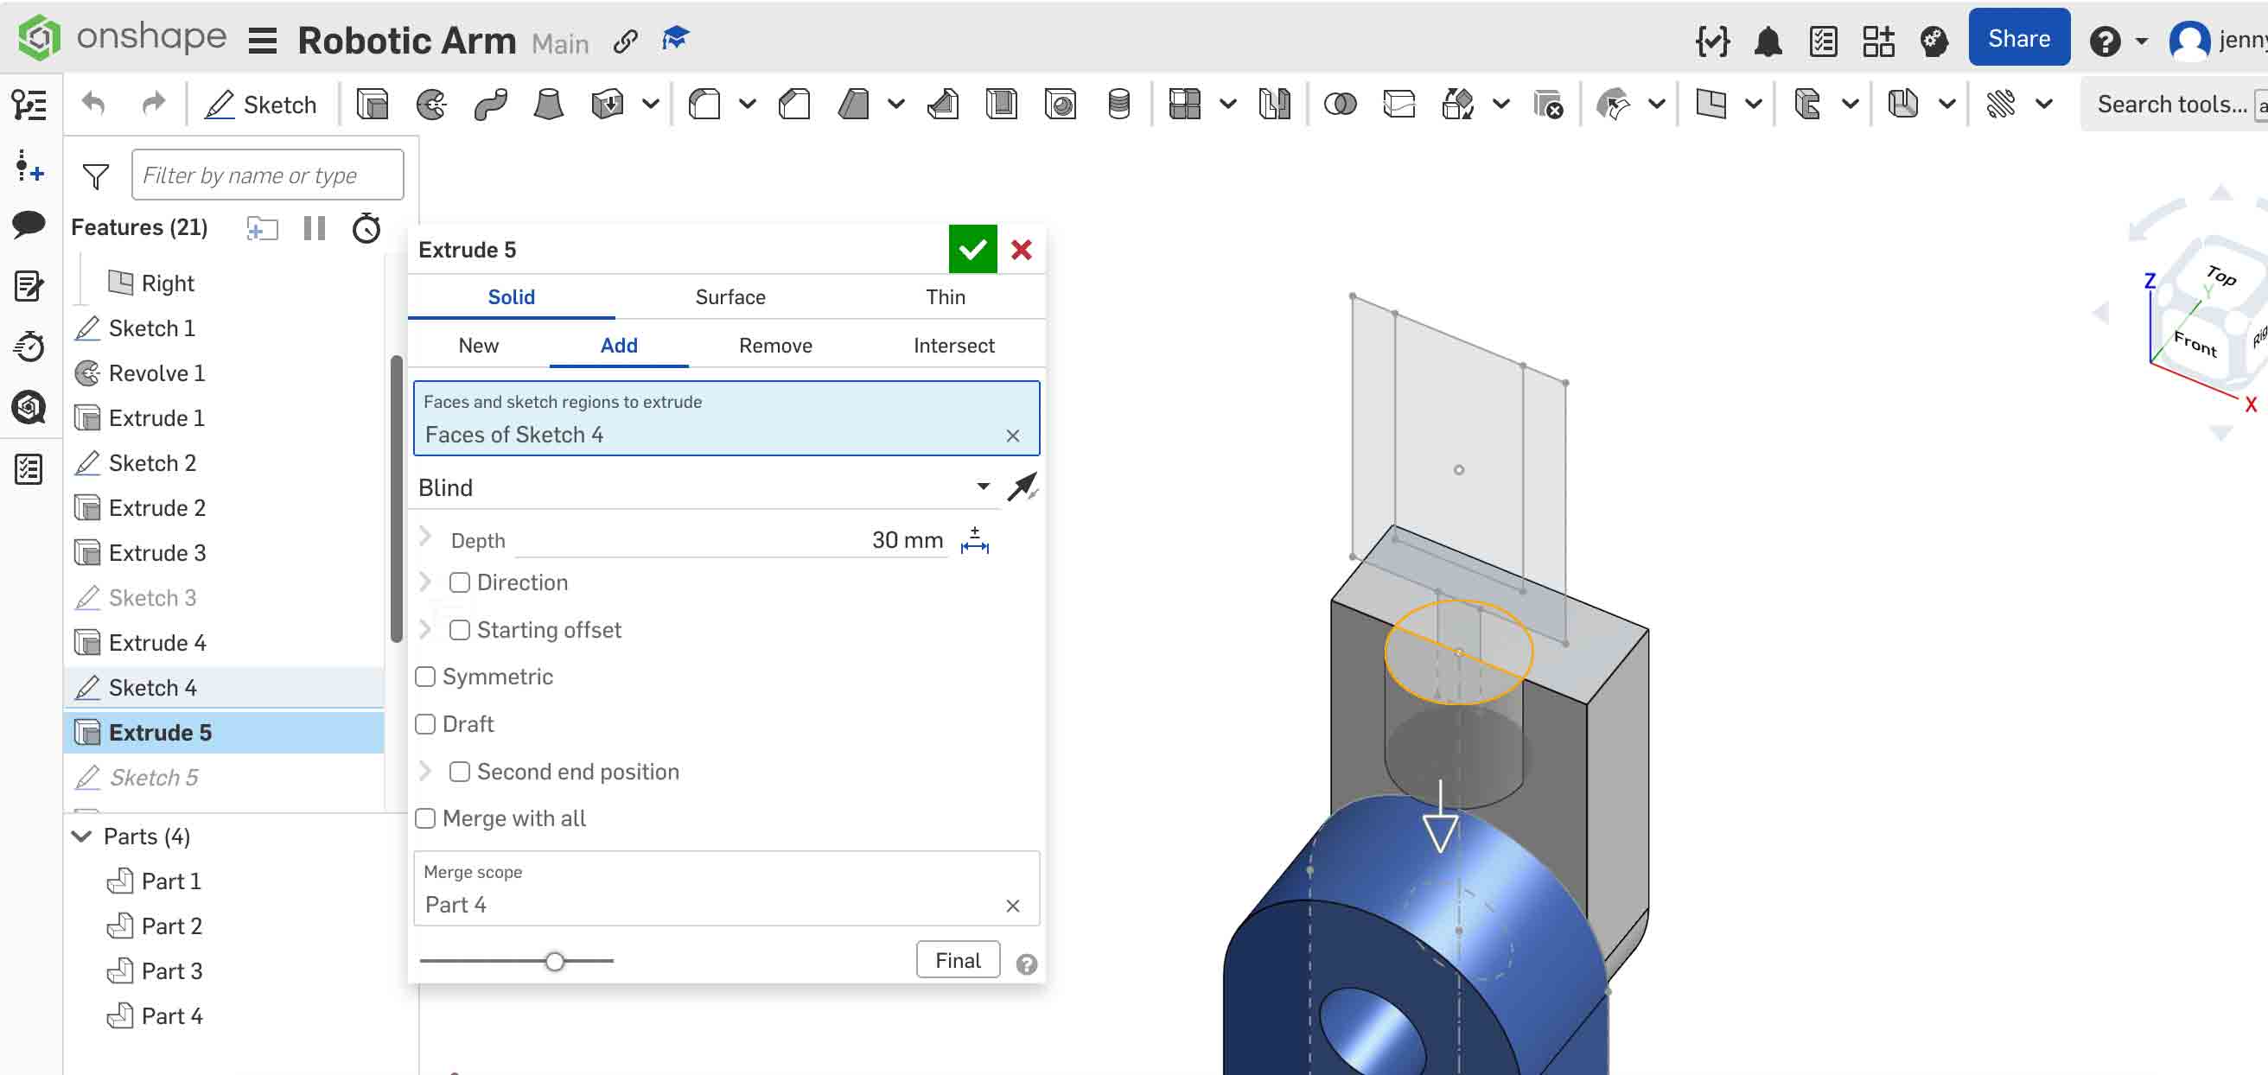This screenshot has width=2268, height=1075.
Task: Expand the Second end position section
Action: 426,772
